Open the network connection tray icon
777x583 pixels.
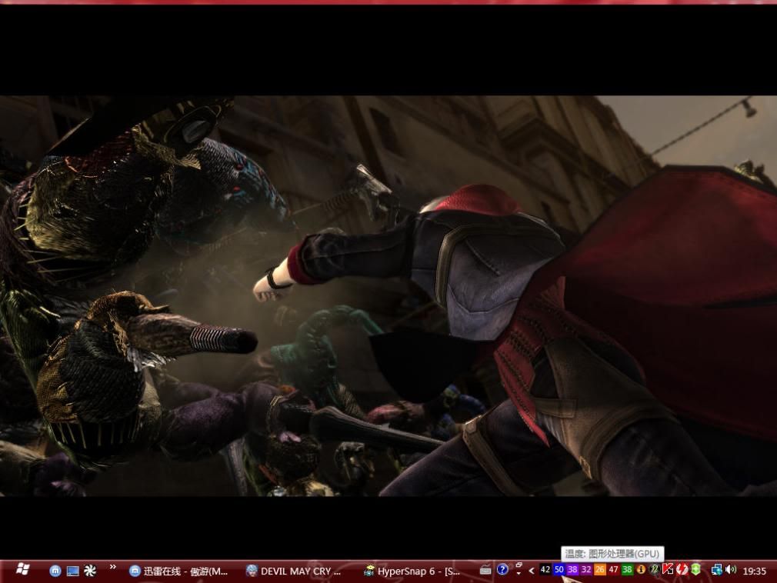pos(716,570)
